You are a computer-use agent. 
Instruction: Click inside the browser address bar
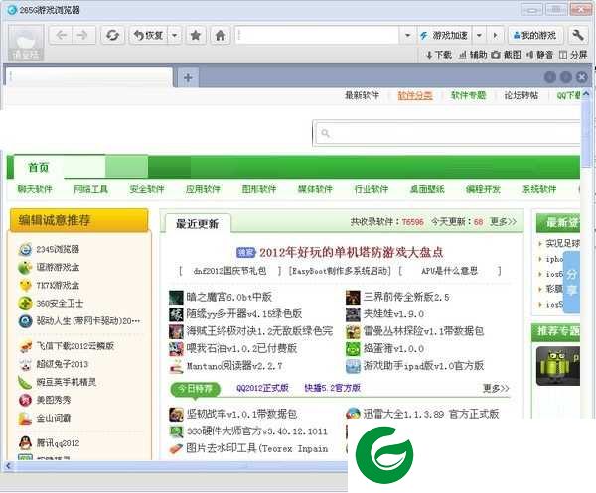(317, 36)
